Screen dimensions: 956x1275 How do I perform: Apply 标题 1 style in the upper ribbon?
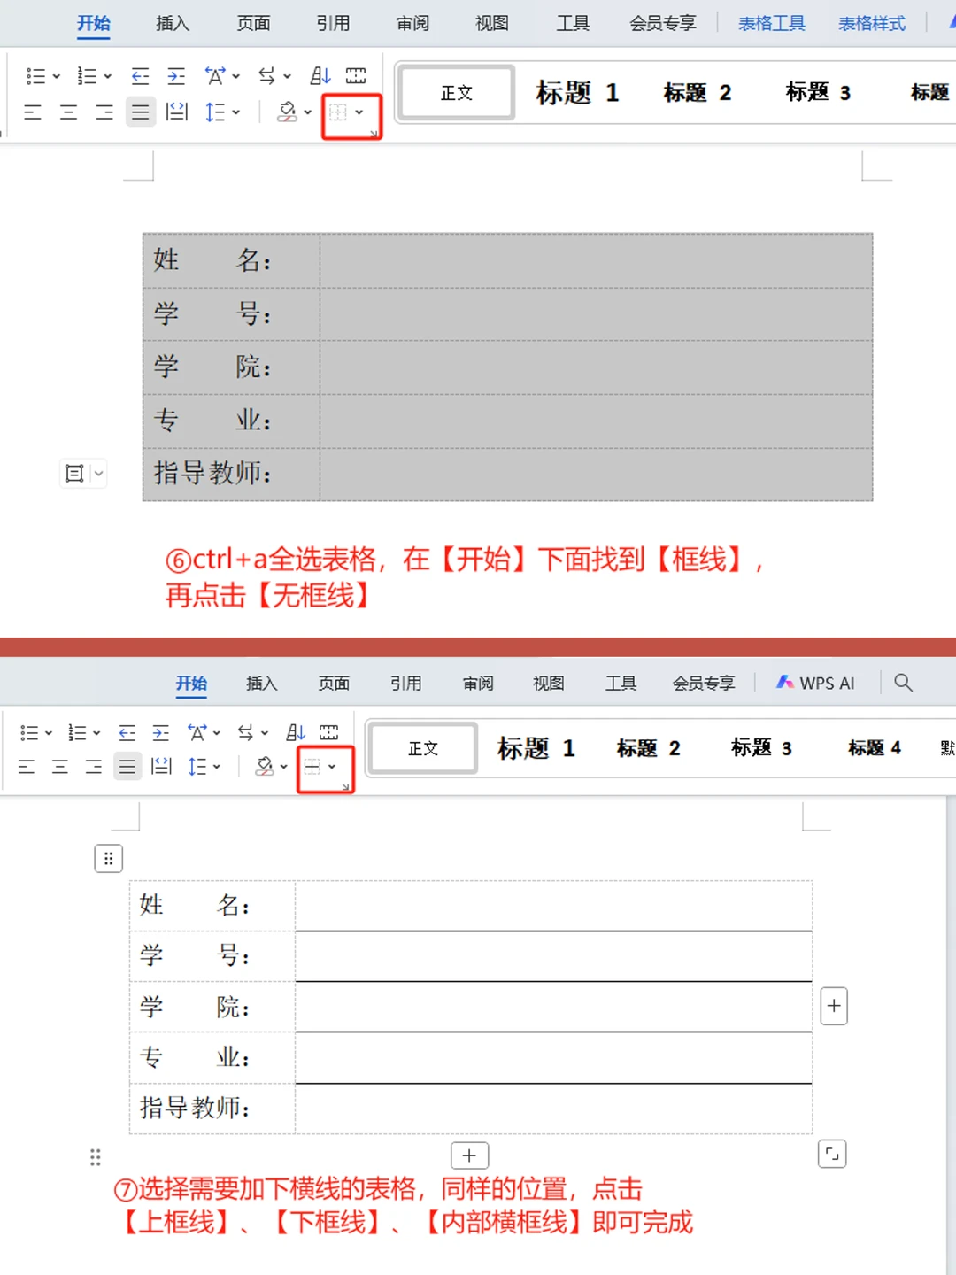click(577, 93)
